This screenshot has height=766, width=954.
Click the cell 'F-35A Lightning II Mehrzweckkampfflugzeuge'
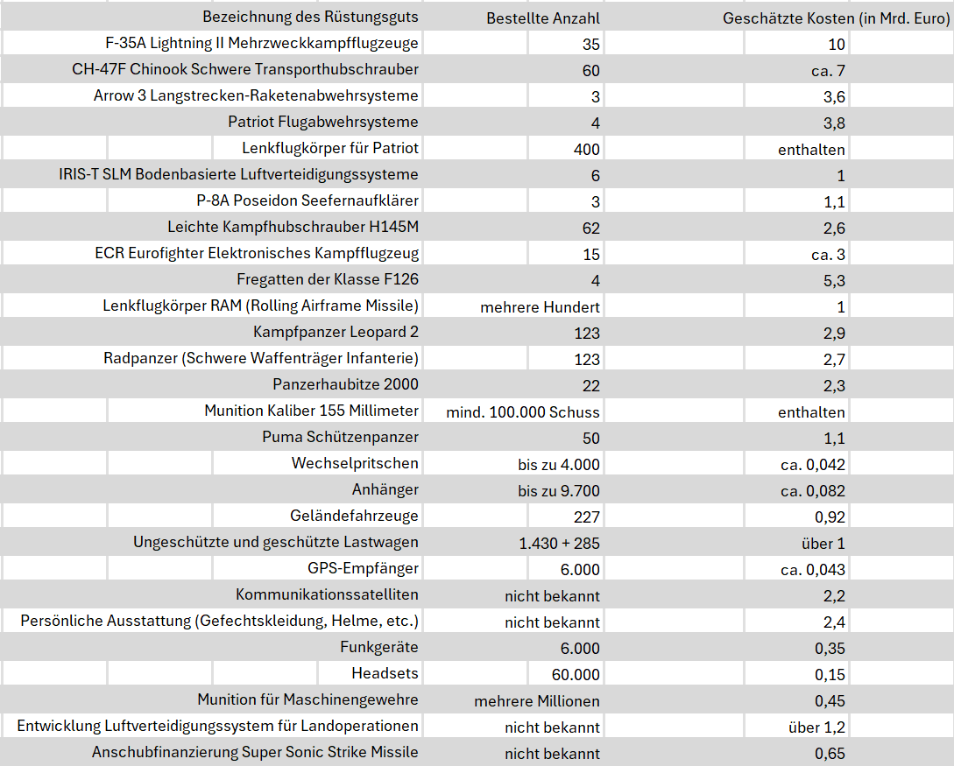262,43
